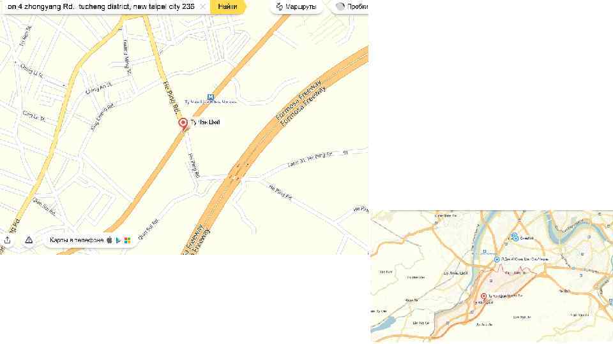Select the blue metro station icon
The height and width of the screenshot is (344, 613).
click(x=211, y=97)
